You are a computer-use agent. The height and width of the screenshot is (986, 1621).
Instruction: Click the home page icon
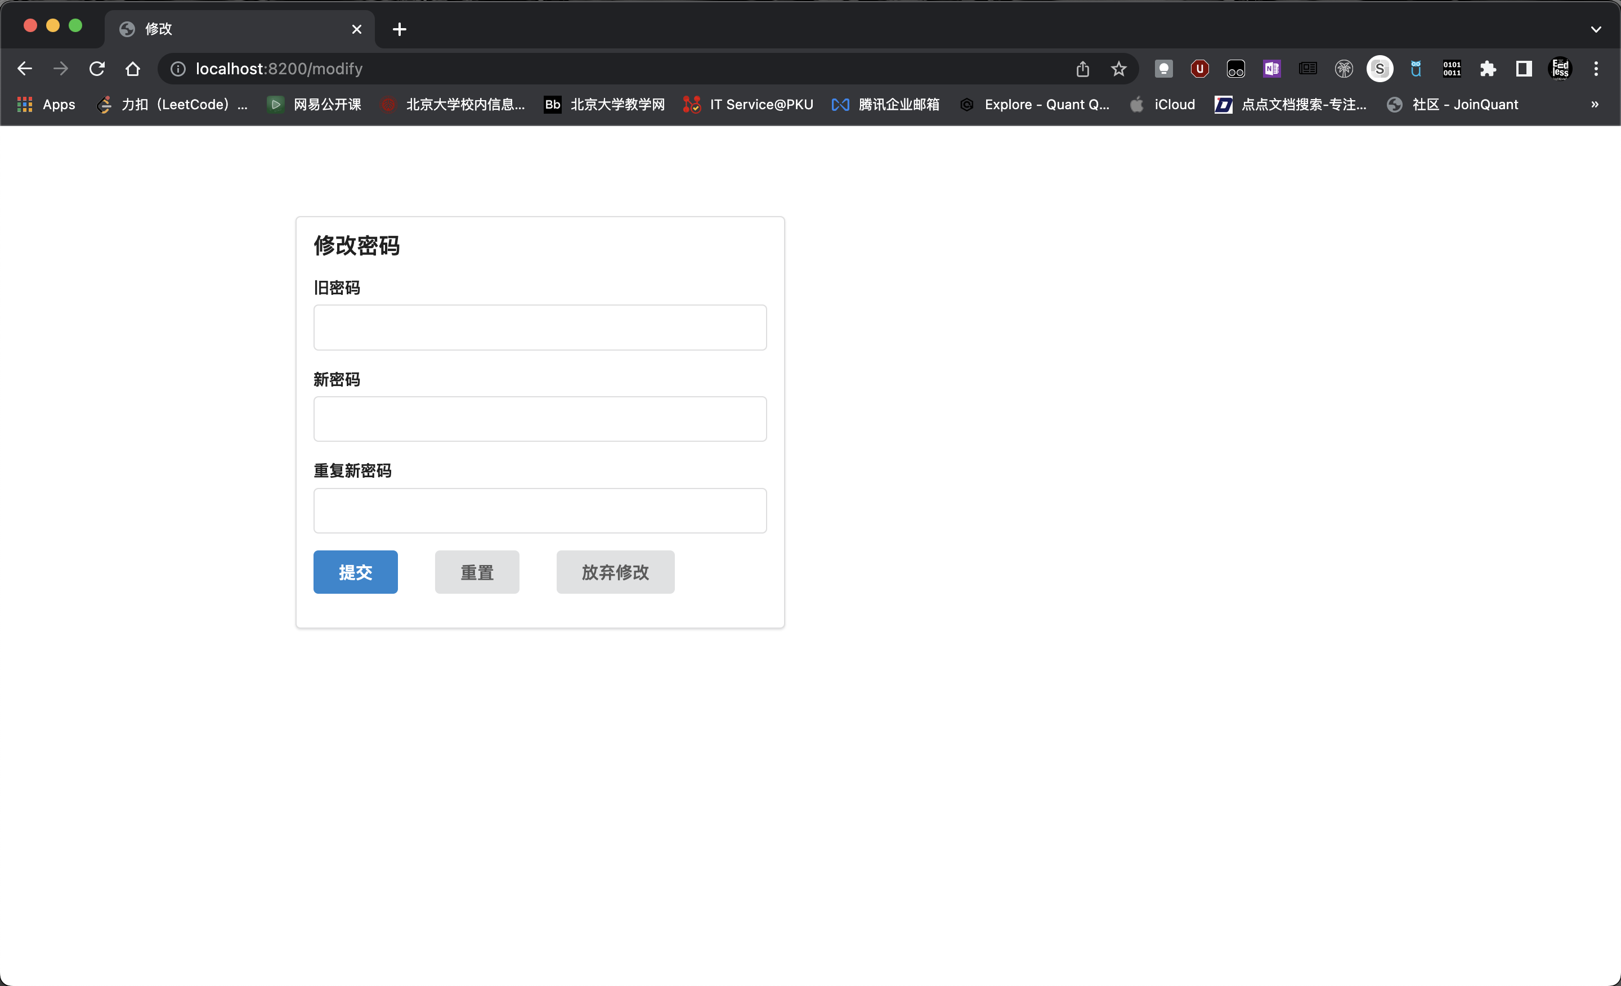[x=133, y=69]
